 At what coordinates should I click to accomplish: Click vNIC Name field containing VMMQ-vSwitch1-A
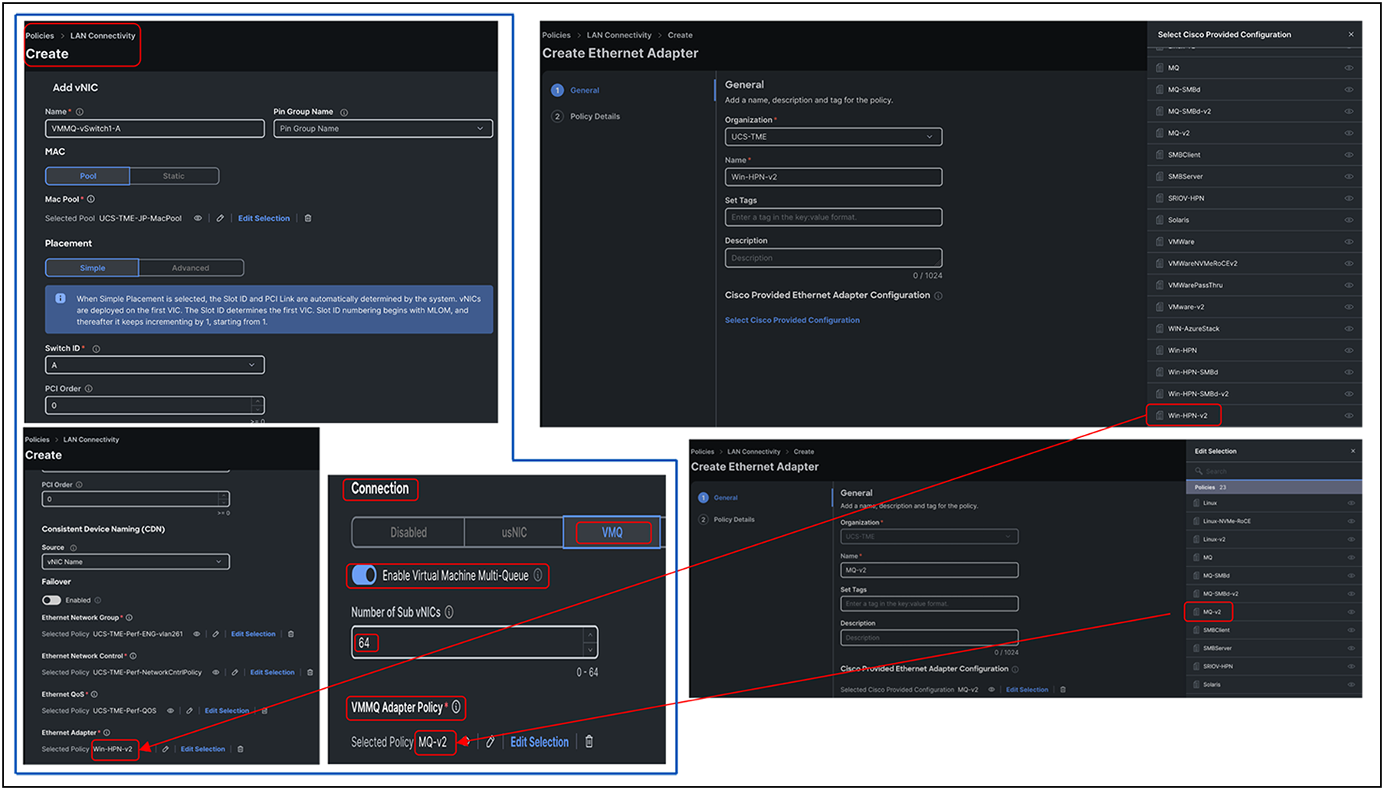pos(155,129)
